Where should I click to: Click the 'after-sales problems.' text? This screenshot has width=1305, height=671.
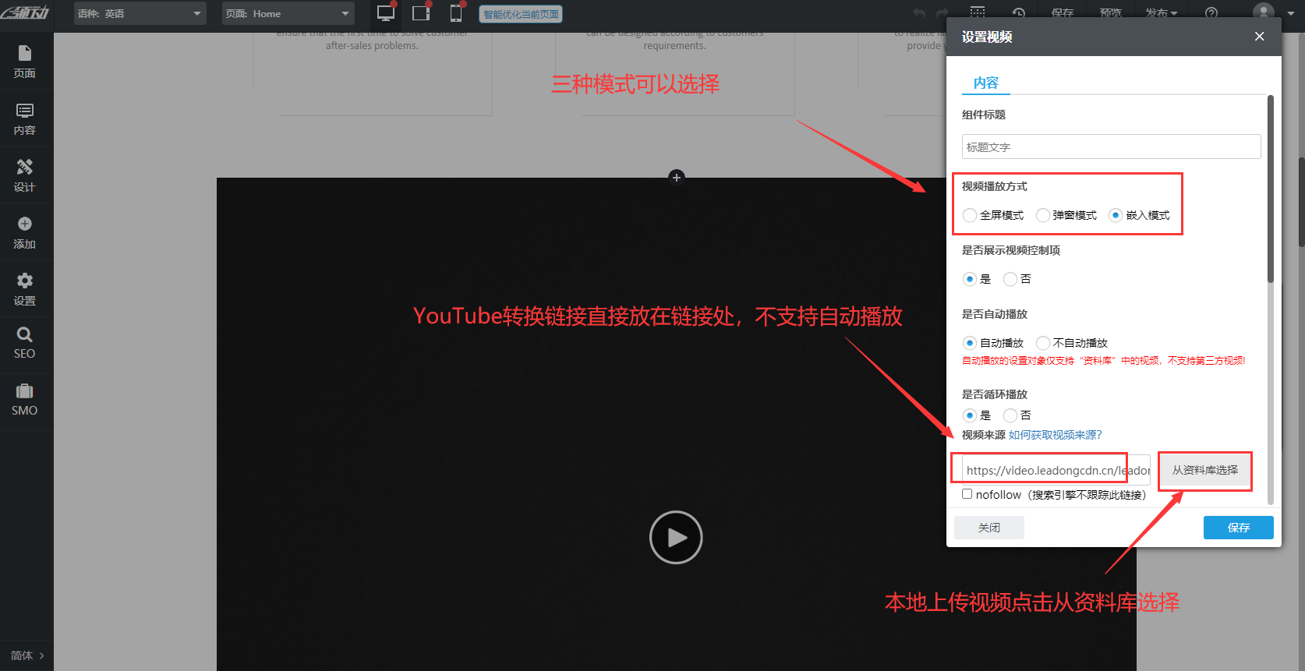(x=372, y=46)
